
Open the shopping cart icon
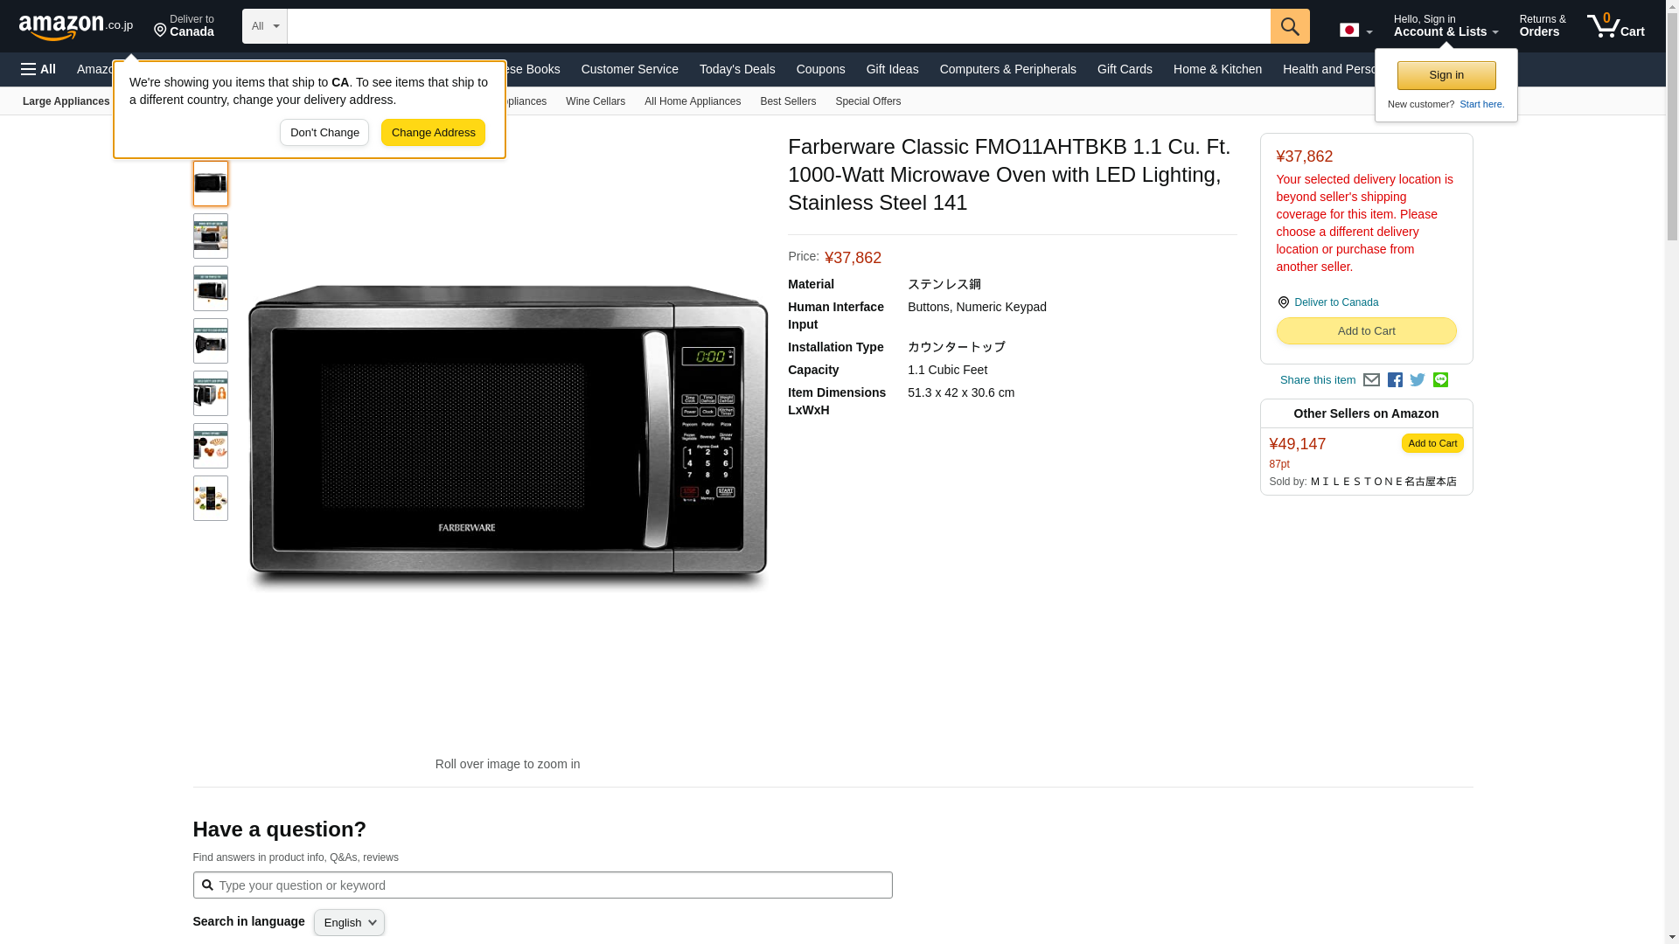[x=1615, y=26]
